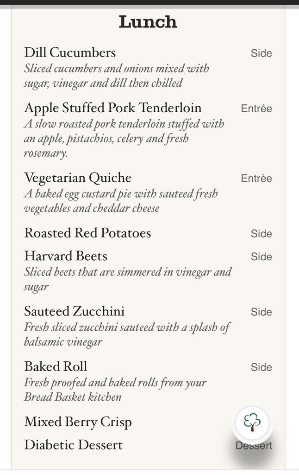Click the pork tenderloin description text
Viewport: 299px width, 475px height.
pos(124,138)
